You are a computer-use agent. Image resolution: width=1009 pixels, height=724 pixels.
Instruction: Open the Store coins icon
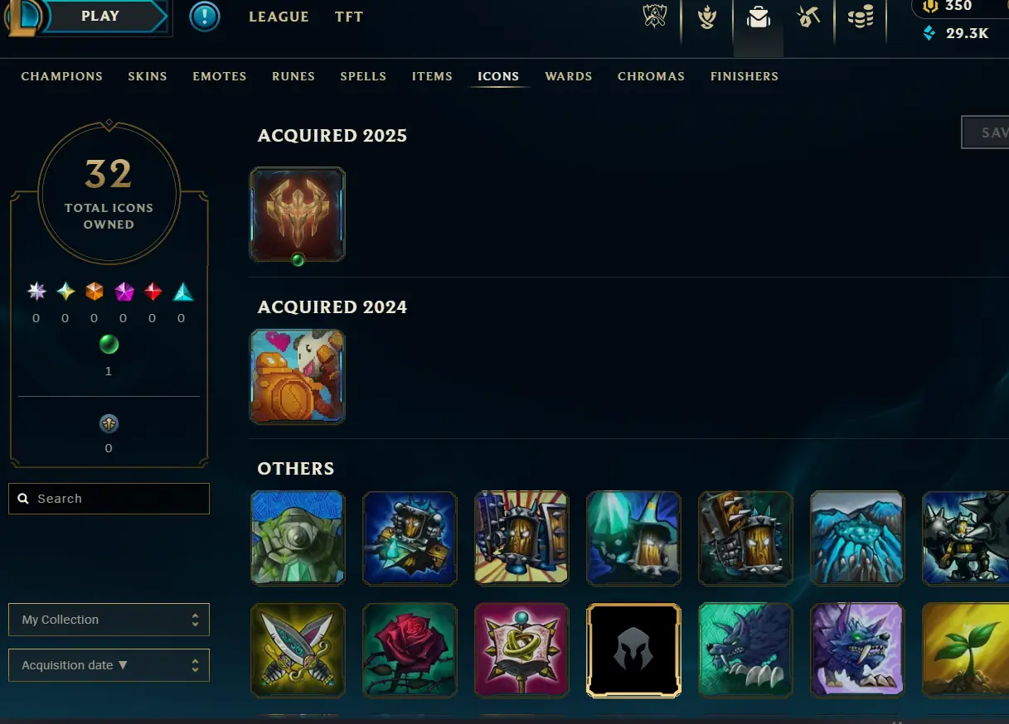tap(861, 17)
